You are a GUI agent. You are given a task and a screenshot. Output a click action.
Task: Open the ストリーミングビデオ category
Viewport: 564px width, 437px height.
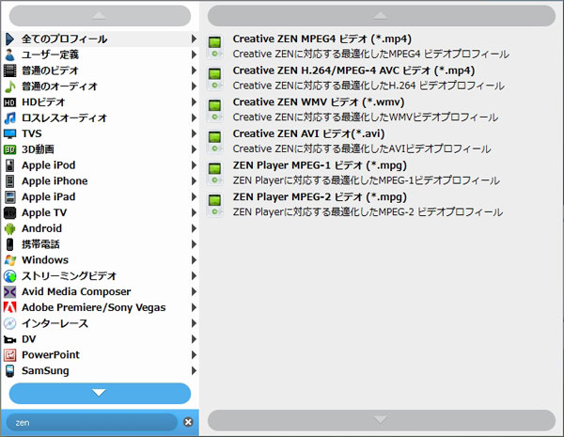(x=101, y=276)
